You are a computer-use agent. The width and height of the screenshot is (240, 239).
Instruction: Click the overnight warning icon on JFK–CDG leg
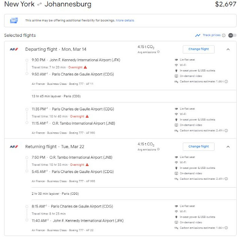click(x=85, y=67)
